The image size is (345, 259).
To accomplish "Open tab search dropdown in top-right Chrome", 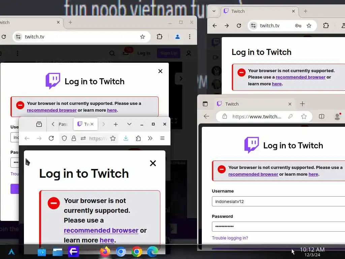I will coord(214,11).
